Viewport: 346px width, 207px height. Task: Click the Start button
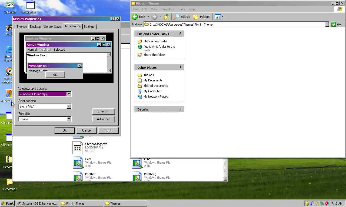click(8, 203)
